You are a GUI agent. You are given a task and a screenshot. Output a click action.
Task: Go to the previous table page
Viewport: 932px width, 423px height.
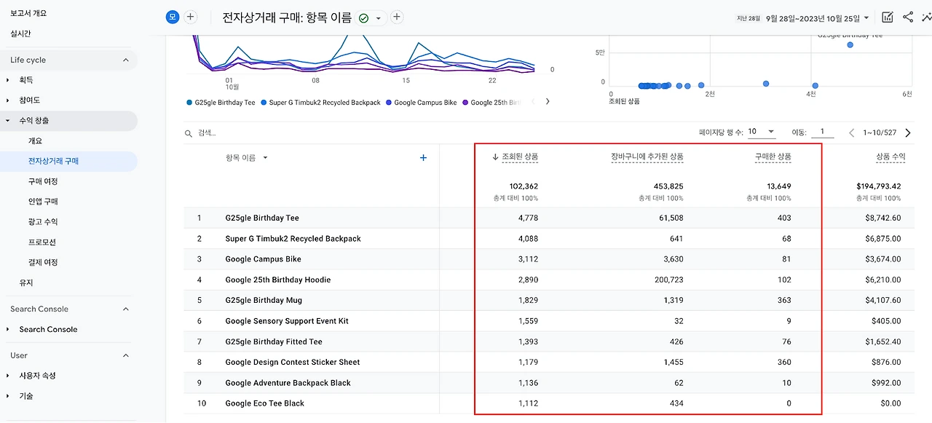[x=852, y=133]
